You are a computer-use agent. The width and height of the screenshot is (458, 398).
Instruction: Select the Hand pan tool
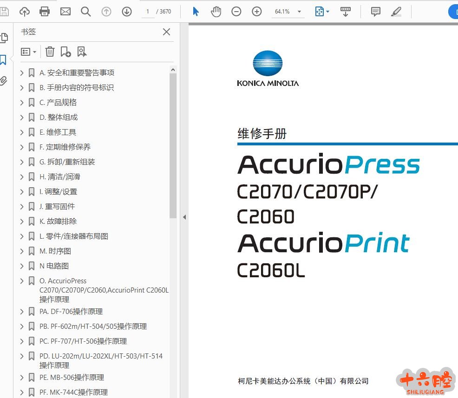(216, 12)
